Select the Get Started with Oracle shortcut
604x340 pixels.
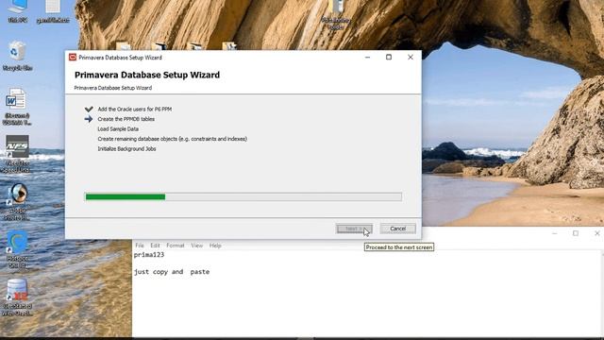pyautogui.click(x=17, y=297)
